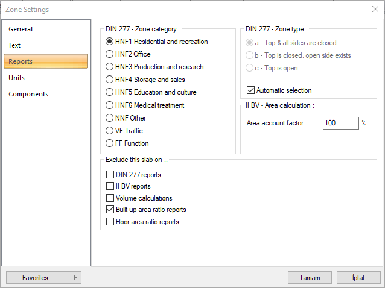Image resolution: width=385 pixels, height=288 pixels.
Task: Open the General settings page
Action: (21, 29)
